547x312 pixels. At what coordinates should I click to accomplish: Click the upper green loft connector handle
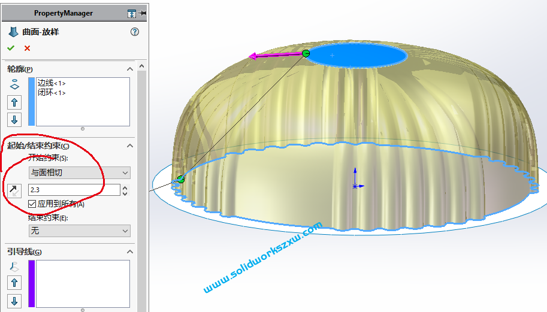point(306,53)
